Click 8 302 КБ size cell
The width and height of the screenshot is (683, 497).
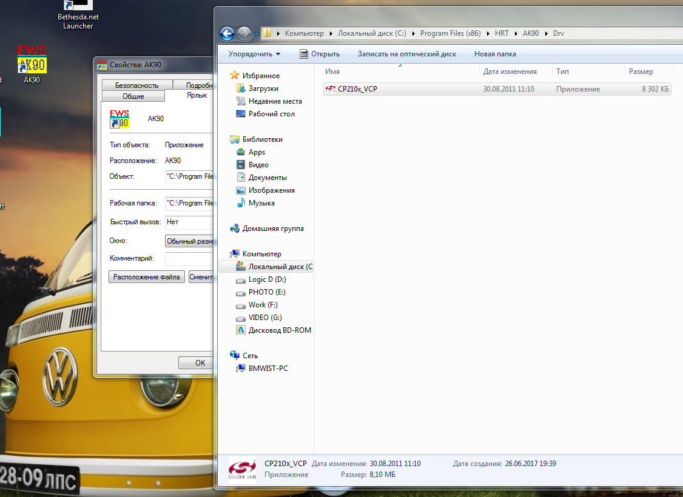point(655,88)
